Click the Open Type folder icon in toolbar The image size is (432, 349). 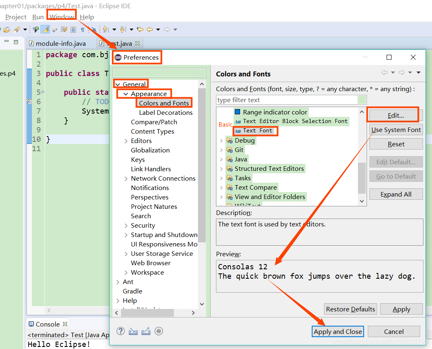tap(7, 29)
